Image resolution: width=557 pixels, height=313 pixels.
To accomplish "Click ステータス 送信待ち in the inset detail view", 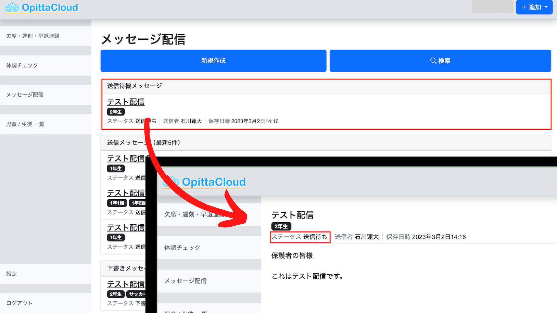I will 300,237.
